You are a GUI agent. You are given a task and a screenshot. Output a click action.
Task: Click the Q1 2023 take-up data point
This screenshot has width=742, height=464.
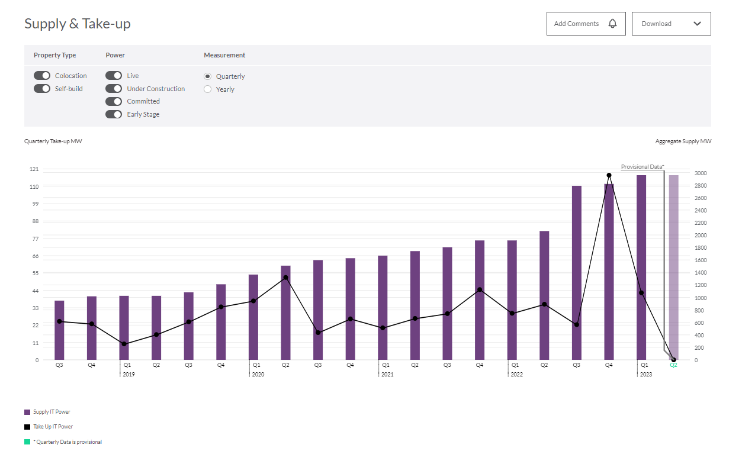[641, 293]
